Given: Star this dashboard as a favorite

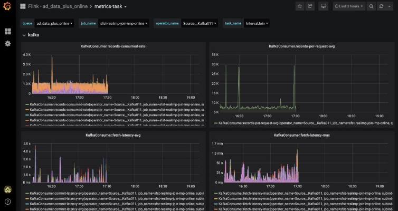Looking at the screenshot, I should 300,6.
